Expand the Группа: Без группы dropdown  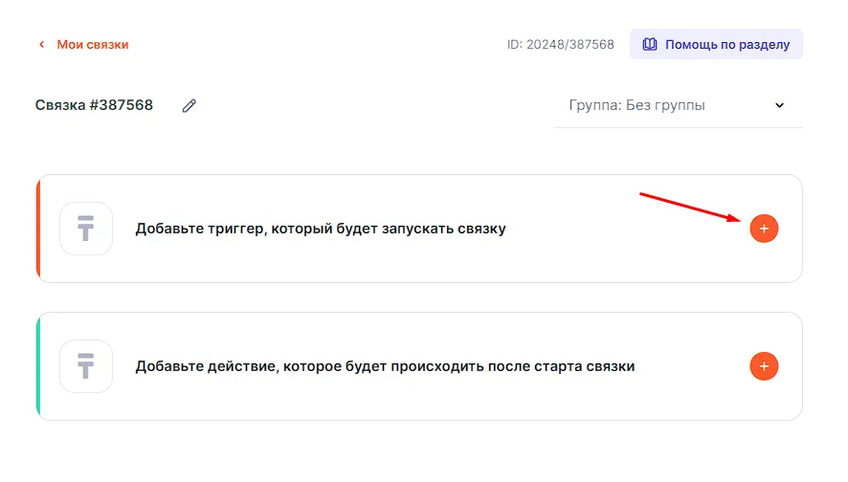point(677,105)
